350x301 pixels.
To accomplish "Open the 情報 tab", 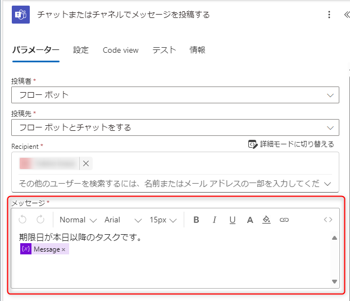I will pos(197,50).
